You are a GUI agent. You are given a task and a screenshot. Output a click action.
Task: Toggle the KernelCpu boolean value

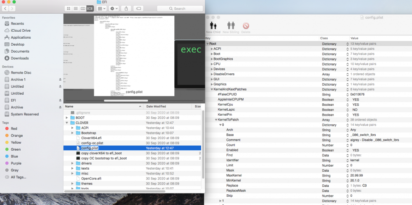356,105
